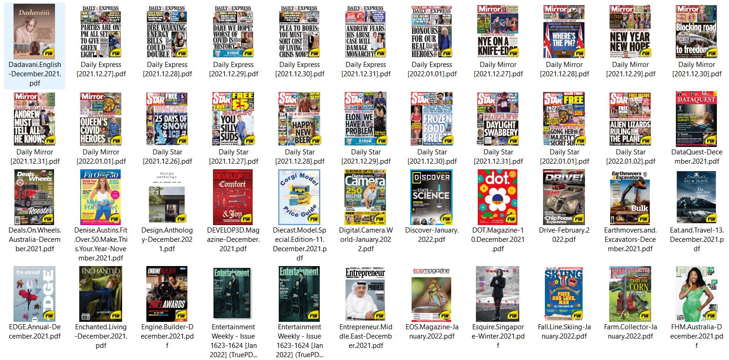This screenshot has width=729, height=360.
Task: Select Daily Express 2021.12.31 PDF cover
Action: tap(365, 32)
